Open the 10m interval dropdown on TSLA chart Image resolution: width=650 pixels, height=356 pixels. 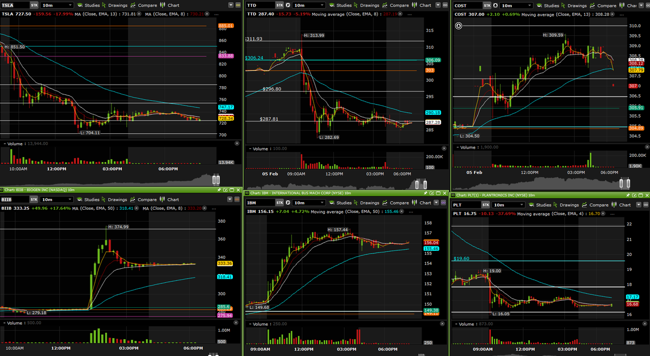[57, 5]
